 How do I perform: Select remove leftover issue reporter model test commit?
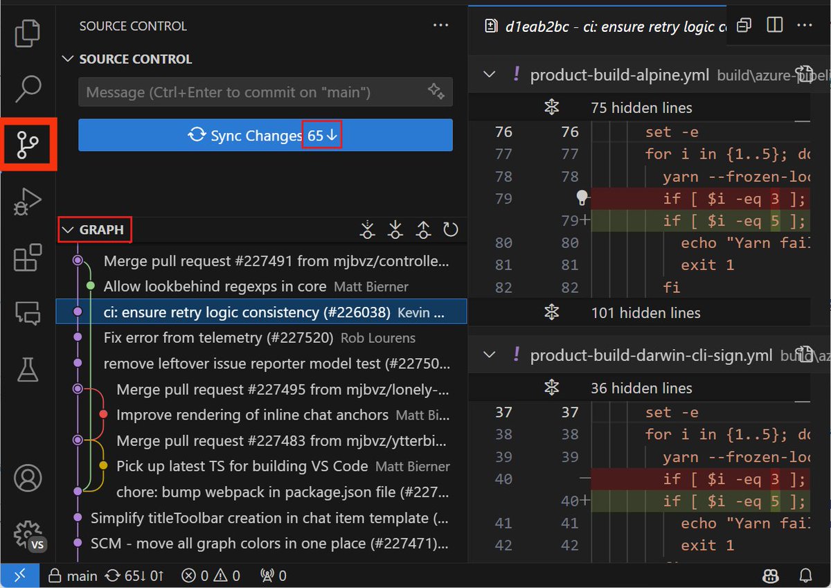[x=261, y=364]
